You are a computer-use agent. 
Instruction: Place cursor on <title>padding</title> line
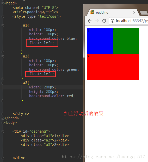pos(35,12)
